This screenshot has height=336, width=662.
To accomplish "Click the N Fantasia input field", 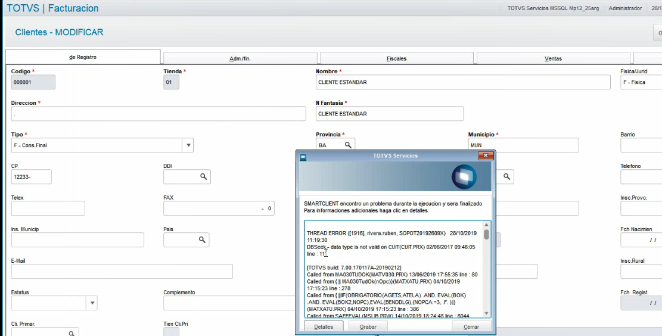I will [x=390, y=114].
